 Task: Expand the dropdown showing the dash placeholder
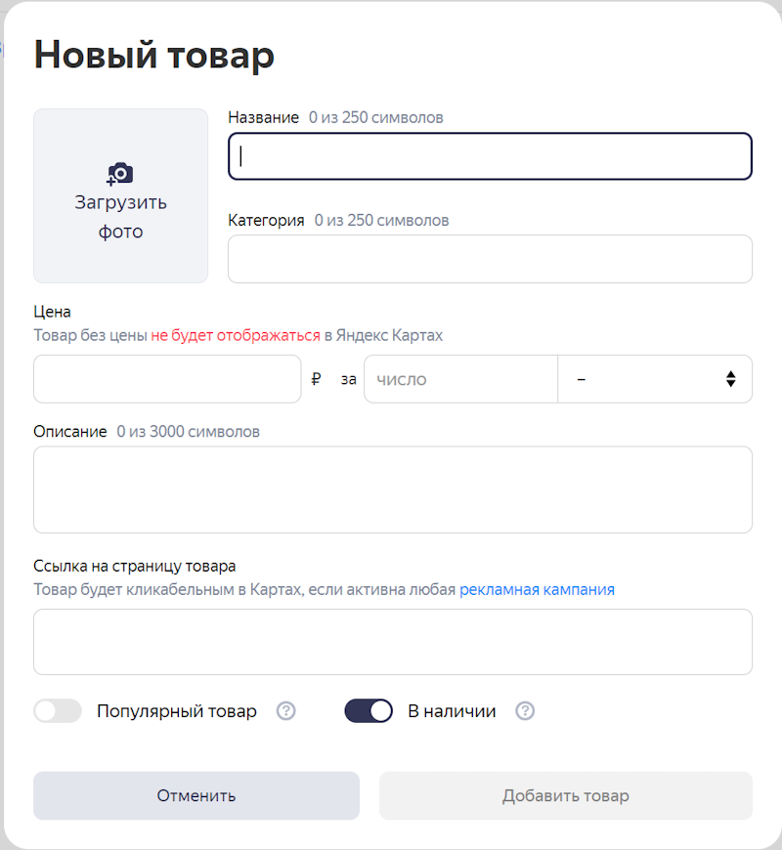(655, 379)
